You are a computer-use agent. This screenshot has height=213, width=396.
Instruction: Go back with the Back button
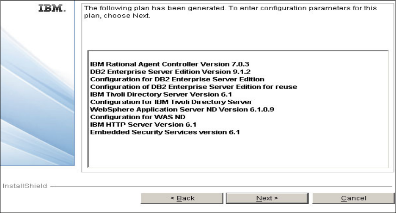(182, 198)
